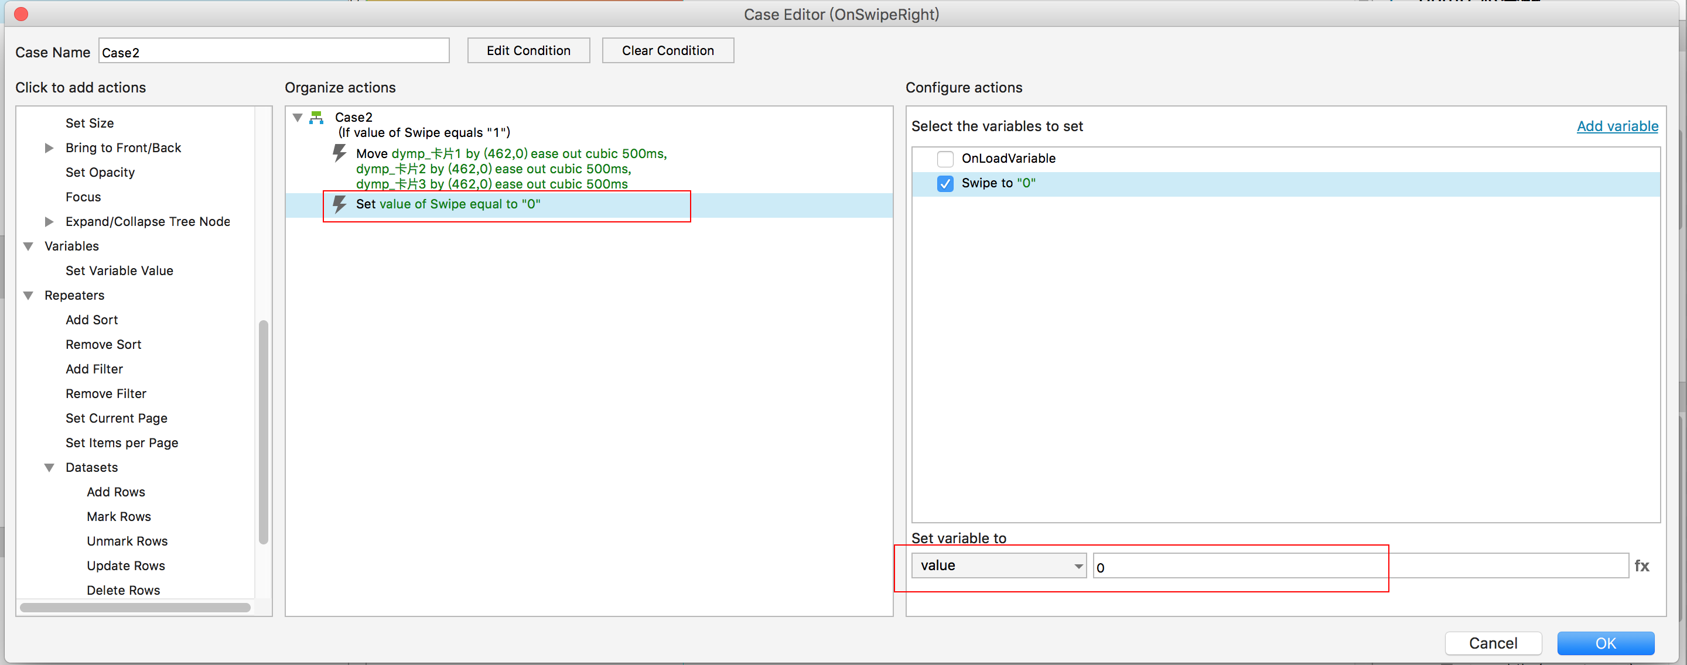
Task: Click the lightning icon beside Move action
Action: coord(339,153)
